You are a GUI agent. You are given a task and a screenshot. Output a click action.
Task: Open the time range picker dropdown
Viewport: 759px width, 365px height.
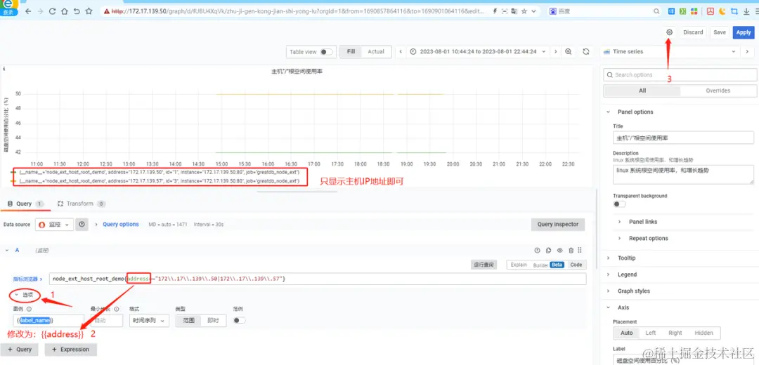pos(479,52)
